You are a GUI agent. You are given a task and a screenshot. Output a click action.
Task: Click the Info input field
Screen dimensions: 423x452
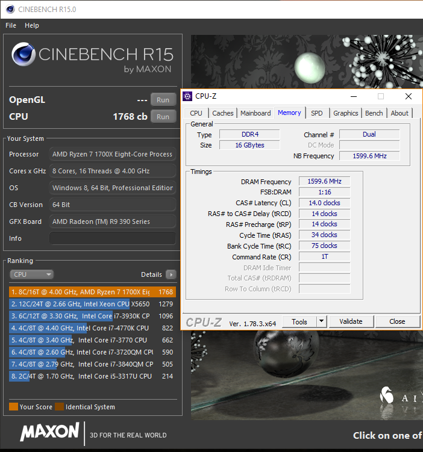tap(113, 238)
